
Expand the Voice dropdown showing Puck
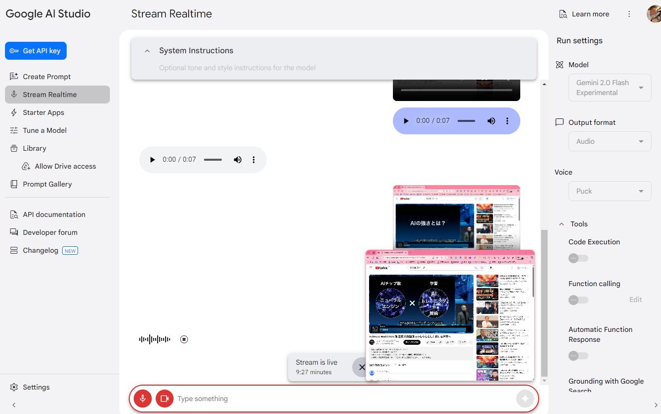coord(610,191)
